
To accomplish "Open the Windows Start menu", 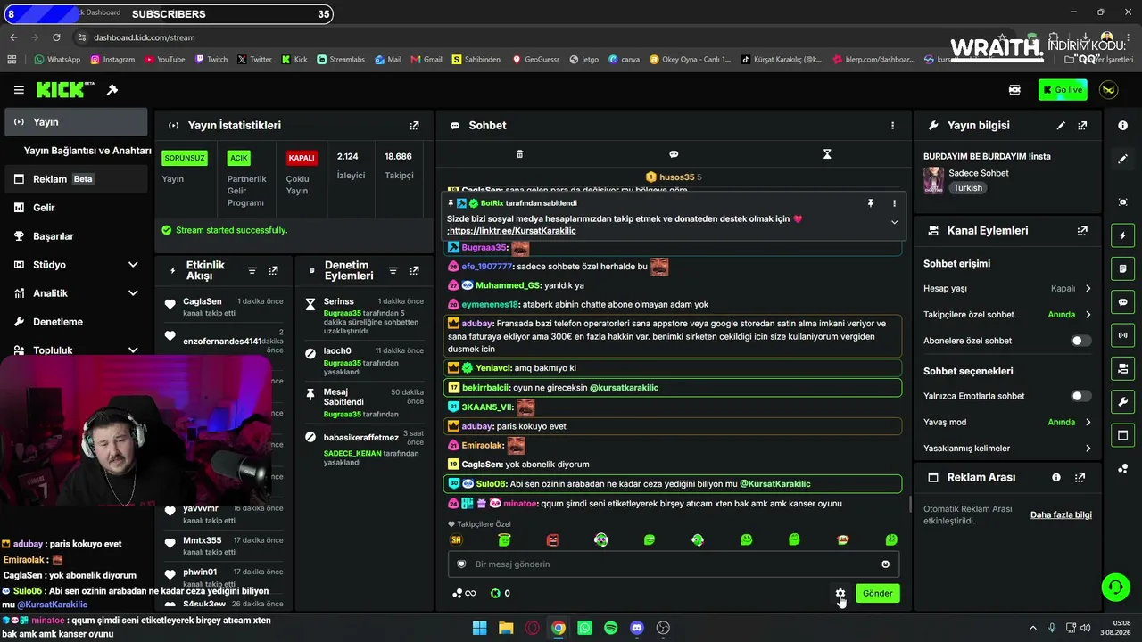I will click(x=479, y=628).
